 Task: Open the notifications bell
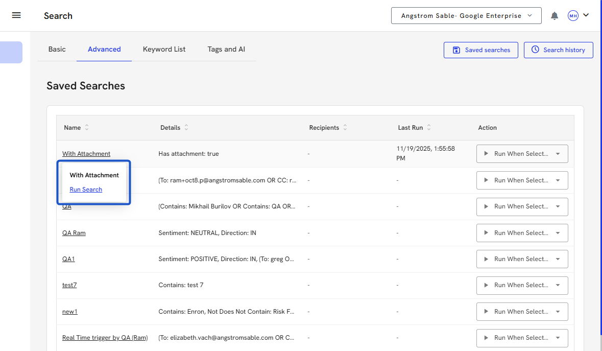click(555, 16)
